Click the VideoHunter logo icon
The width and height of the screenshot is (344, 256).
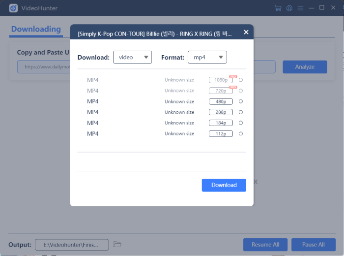tap(13, 8)
